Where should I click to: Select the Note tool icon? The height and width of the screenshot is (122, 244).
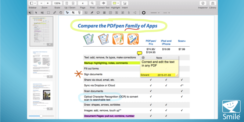pyautogui.click(x=104, y=13)
